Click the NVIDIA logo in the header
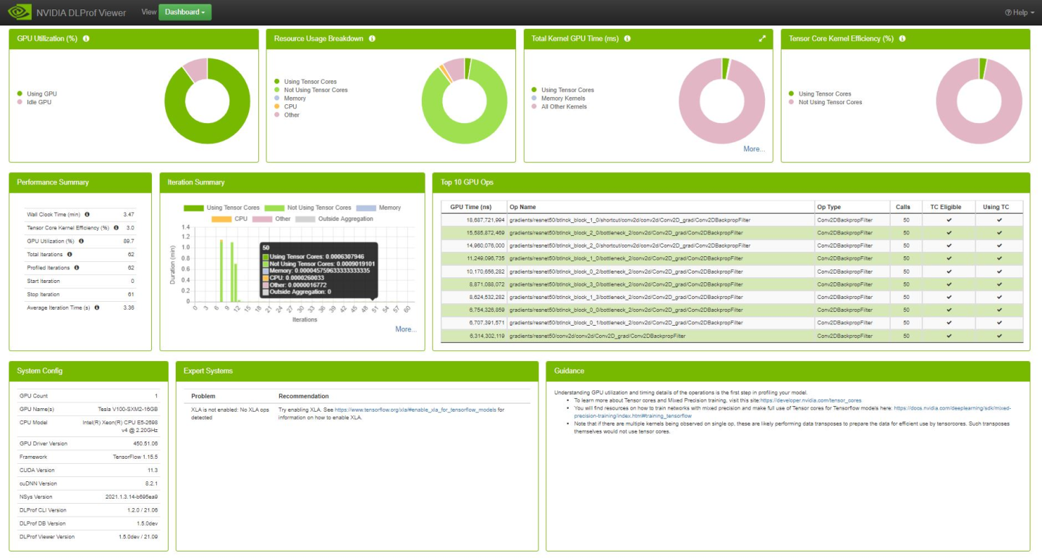The image size is (1042, 558). [x=20, y=12]
